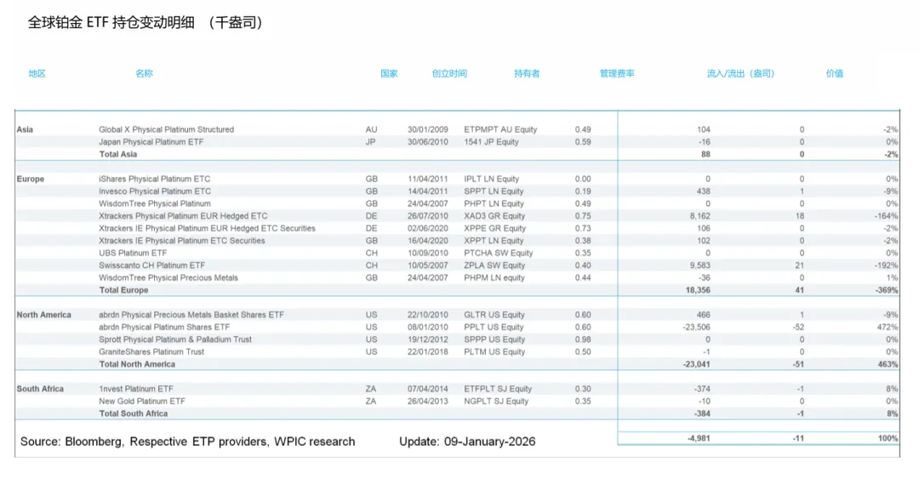This screenshot has width=919, height=485.
Task: Click the 管理费率 column header
Action: 617,73
